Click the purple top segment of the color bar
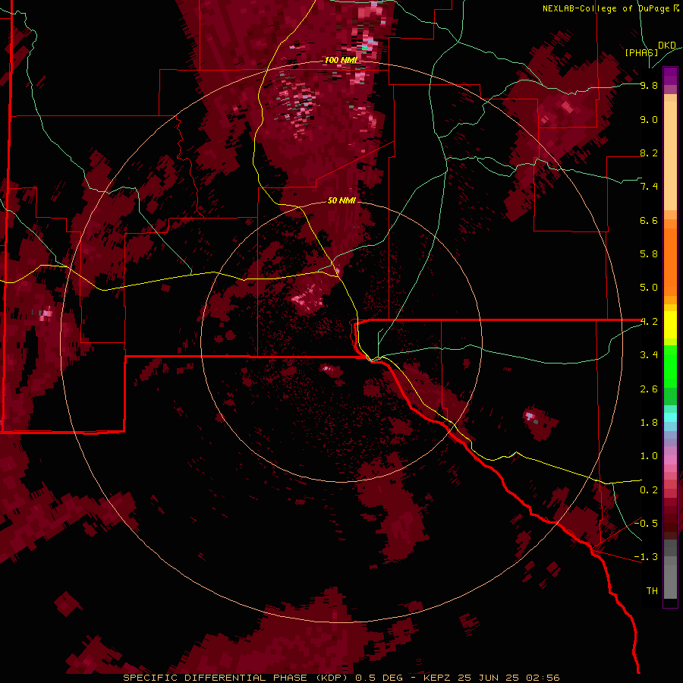Screen dimensions: 683x683 [x=670, y=76]
